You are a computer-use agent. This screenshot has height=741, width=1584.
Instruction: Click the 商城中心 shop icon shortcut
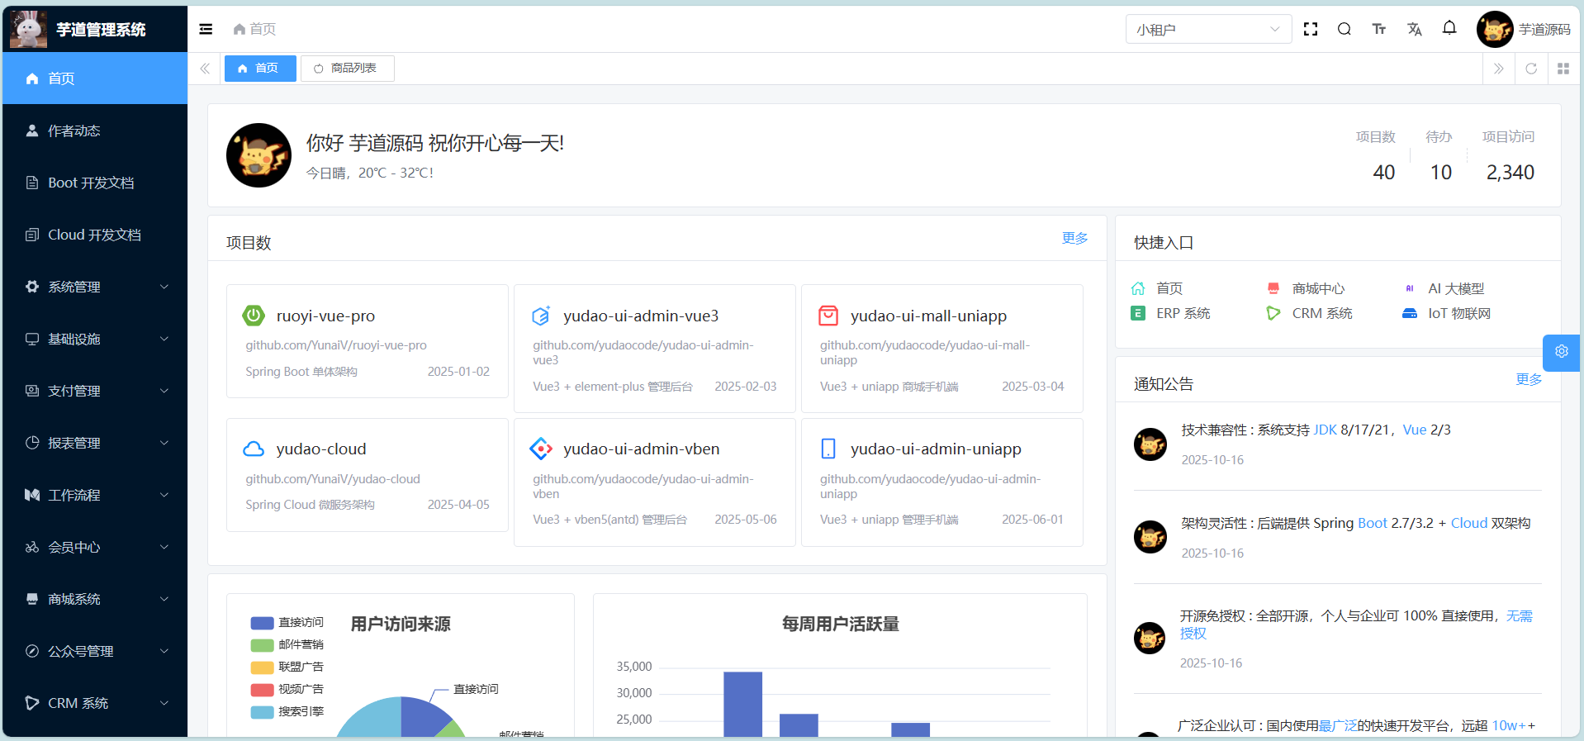click(1273, 288)
